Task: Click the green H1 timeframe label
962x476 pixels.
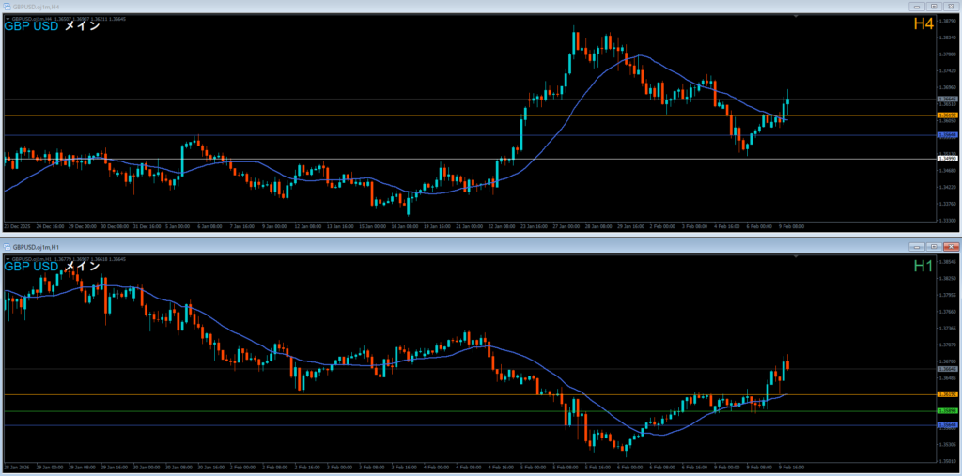Action: pos(923,267)
